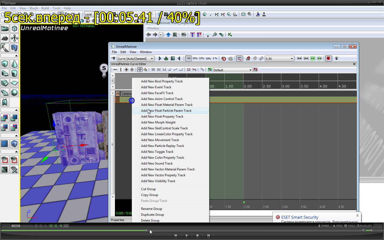Select Add New Movement Track
The width and height of the screenshot is (384, 240).
[x=171, y=140]
